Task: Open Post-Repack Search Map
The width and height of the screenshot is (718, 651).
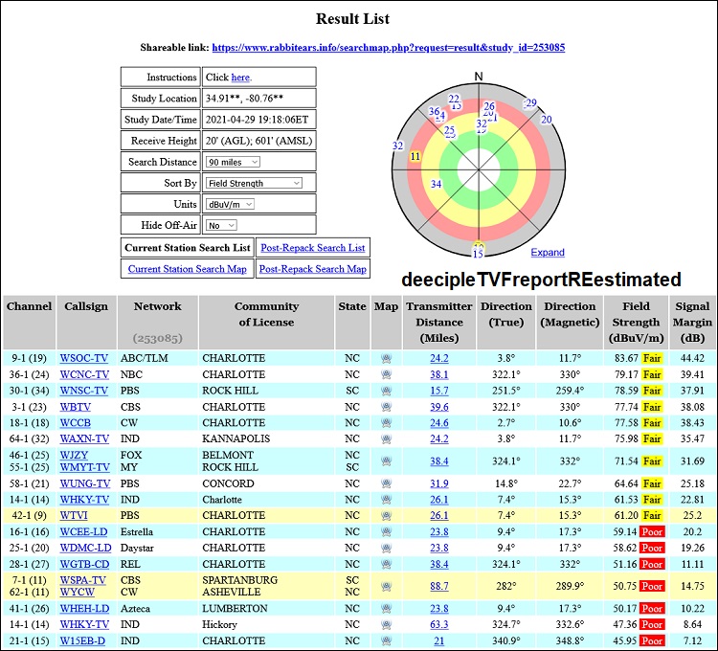Action: tap(312, 269)
